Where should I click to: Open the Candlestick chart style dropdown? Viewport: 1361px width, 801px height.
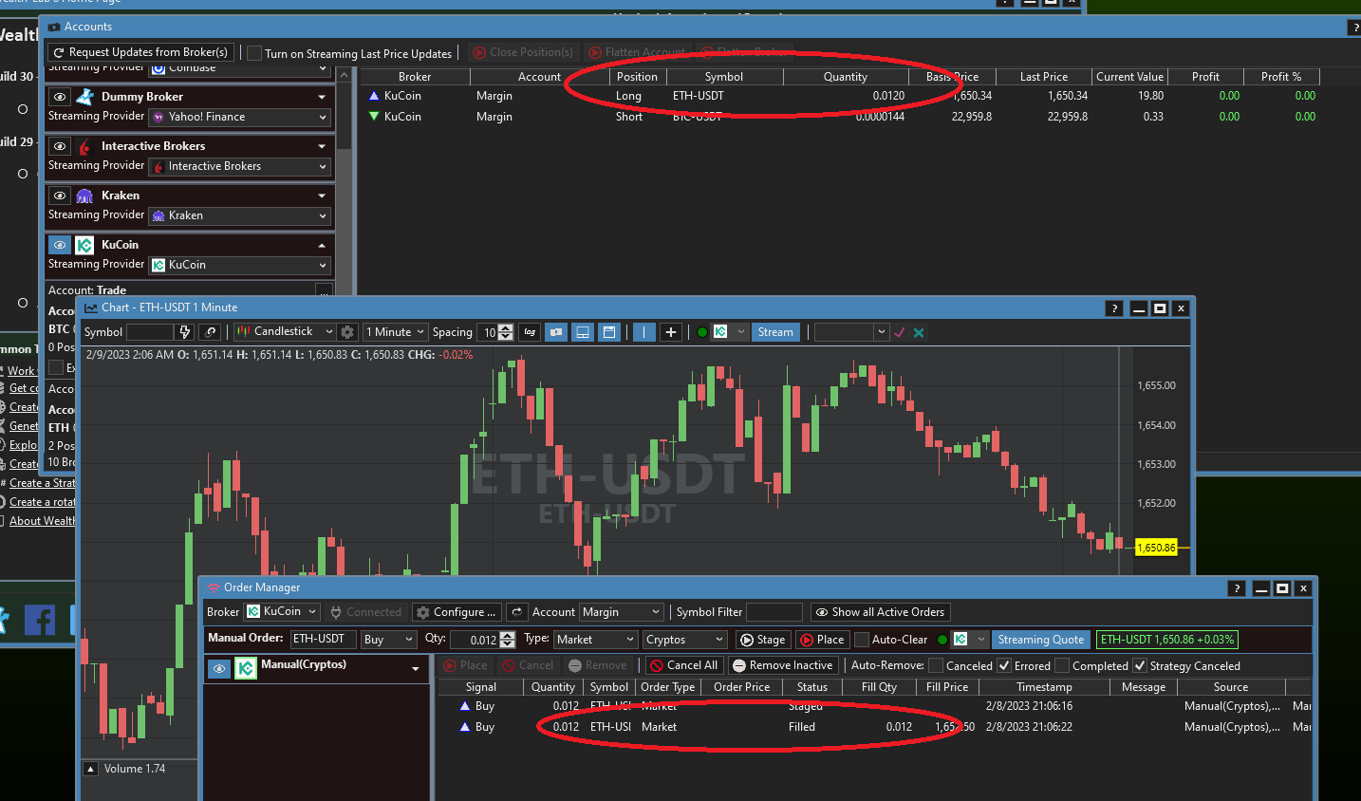point(285,332)
